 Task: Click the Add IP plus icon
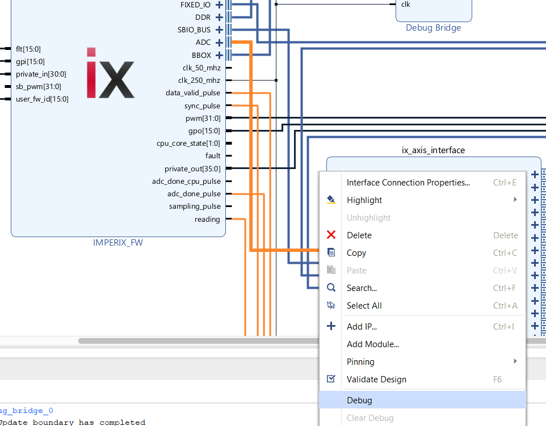click(x=331, y=326)
